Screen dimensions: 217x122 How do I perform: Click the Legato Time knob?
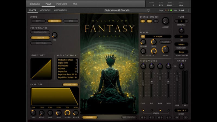[55, 35]
